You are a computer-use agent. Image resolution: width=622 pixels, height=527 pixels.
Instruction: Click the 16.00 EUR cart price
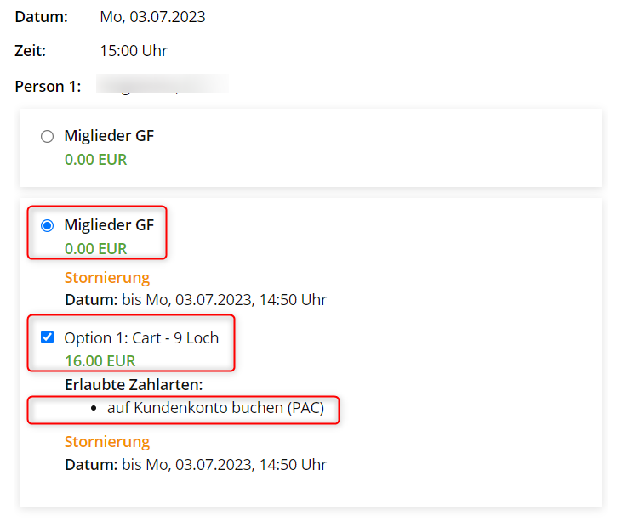100,361
